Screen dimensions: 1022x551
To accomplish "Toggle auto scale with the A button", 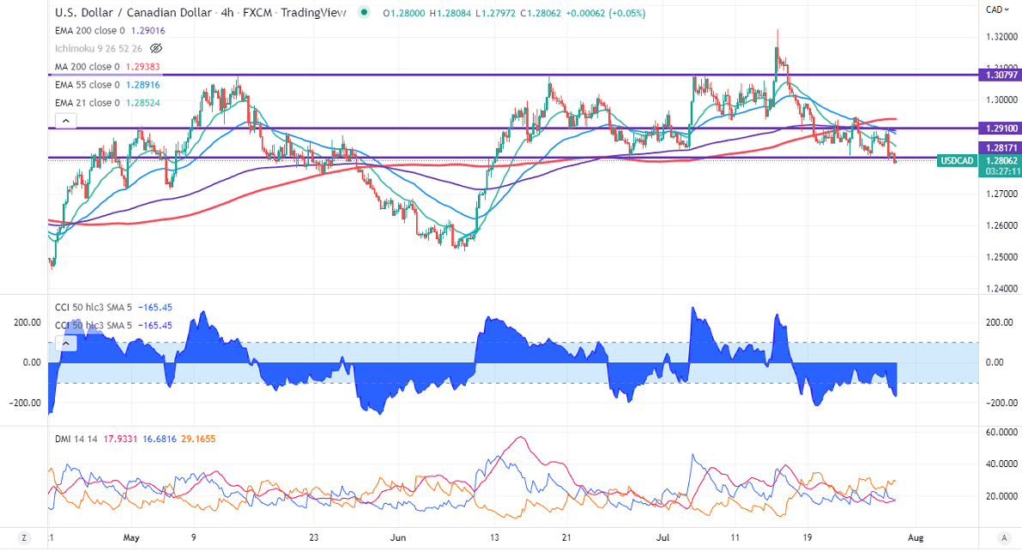I will click(x=1004, y=538).
